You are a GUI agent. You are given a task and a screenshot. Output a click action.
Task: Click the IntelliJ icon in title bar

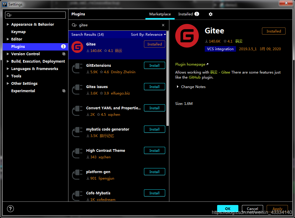click(4, 4)
